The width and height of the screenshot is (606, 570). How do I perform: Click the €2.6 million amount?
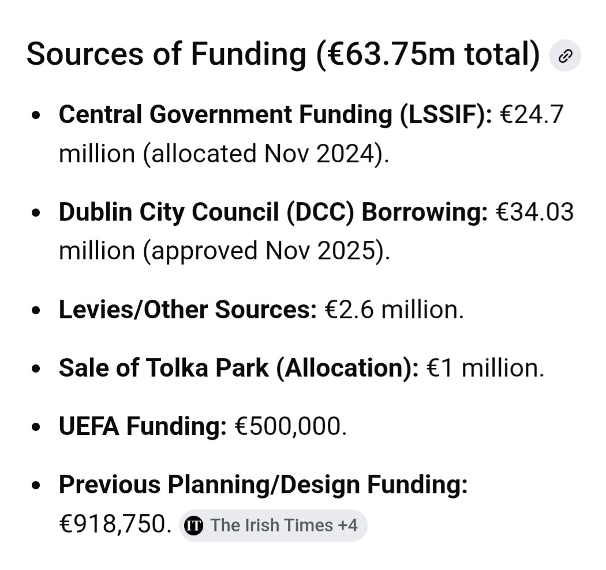[x=394, y=310]
